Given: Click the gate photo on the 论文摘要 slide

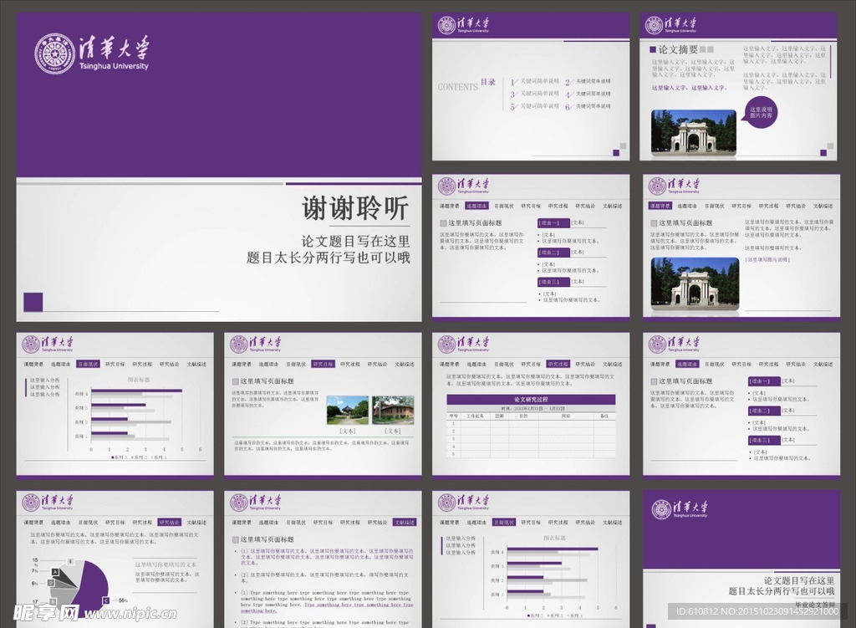Looking at the screenshot, I should coord(693,132).
